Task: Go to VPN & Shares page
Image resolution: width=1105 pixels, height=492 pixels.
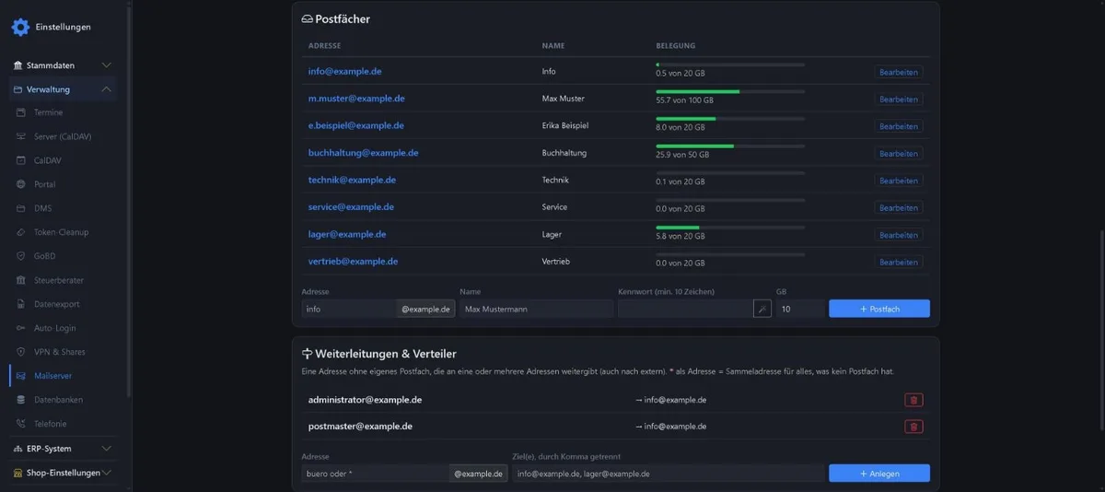Action: [x=62, y=352]
